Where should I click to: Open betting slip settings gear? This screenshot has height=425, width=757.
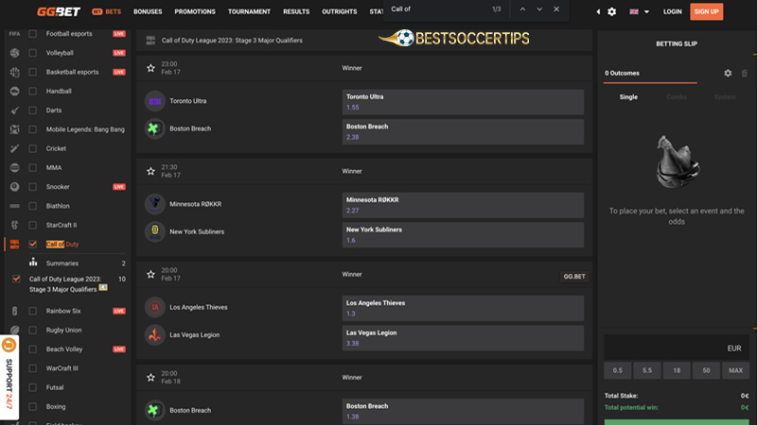click(728, 74)
